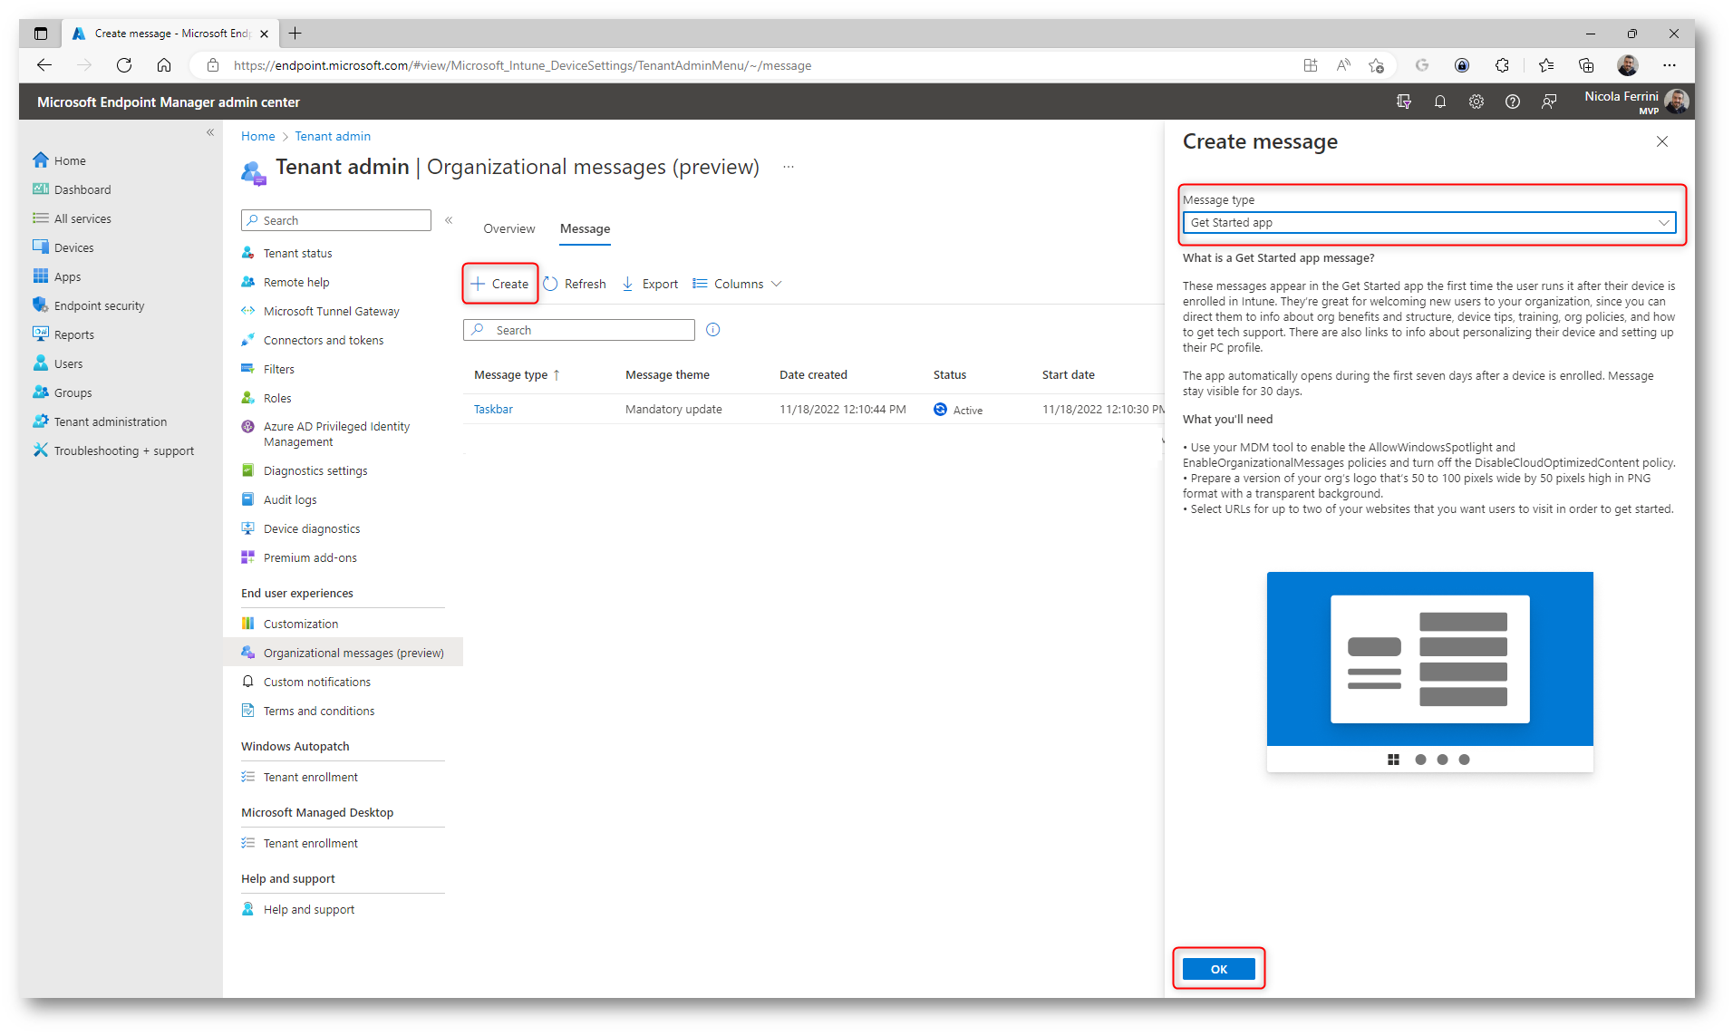Export the messages list

[650, 284]
